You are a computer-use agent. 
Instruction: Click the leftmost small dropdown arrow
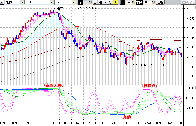(x=2, y=2)
